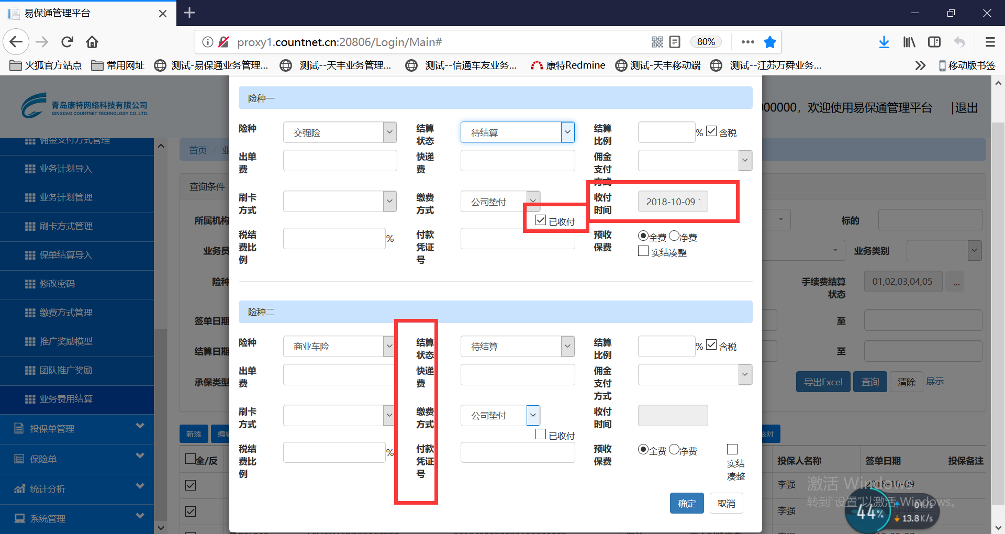
Task: Open 险种一 佣金支付方式 dropdown
Action: coord(695,161)
